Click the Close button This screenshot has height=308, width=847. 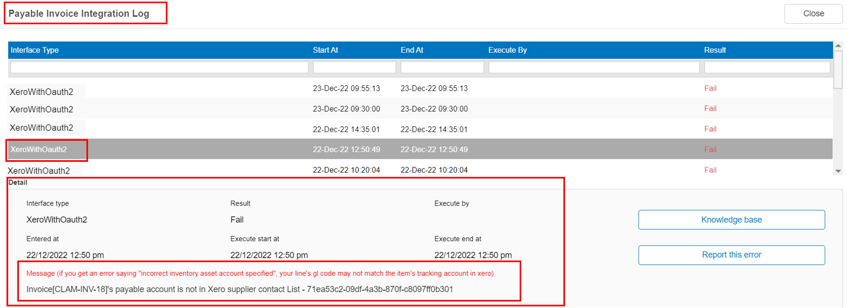812,13
